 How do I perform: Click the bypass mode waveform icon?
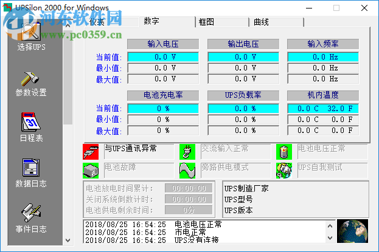[x=187, y=171]
